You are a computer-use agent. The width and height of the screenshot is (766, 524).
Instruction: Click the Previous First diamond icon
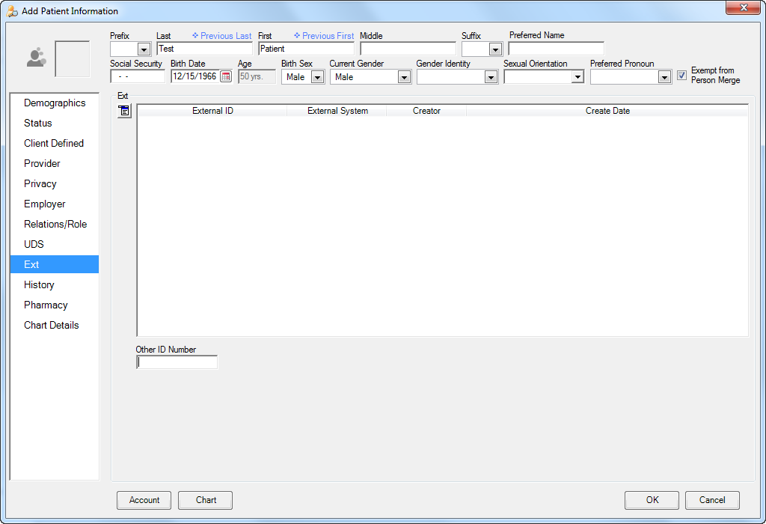pos(297,36)
